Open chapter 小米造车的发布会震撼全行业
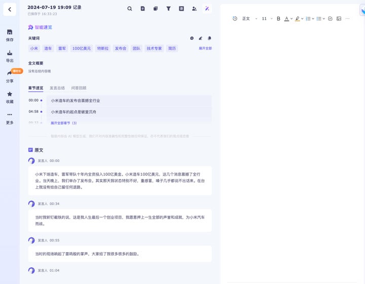This screenshot has width=365, height=284. (129, 101)
